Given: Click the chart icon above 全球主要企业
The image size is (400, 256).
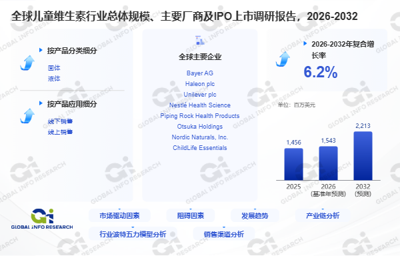Looking at the screenshot, I should pyautogui.click(x=199, y=40).
